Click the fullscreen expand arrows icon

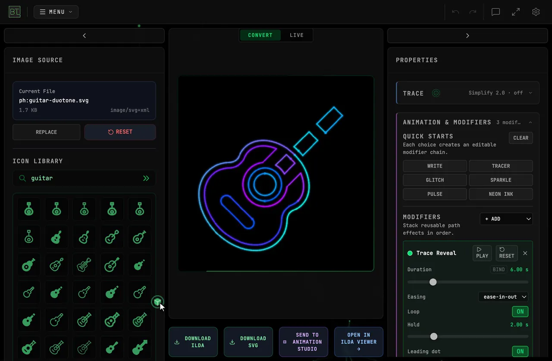click(x=516, y=12)
